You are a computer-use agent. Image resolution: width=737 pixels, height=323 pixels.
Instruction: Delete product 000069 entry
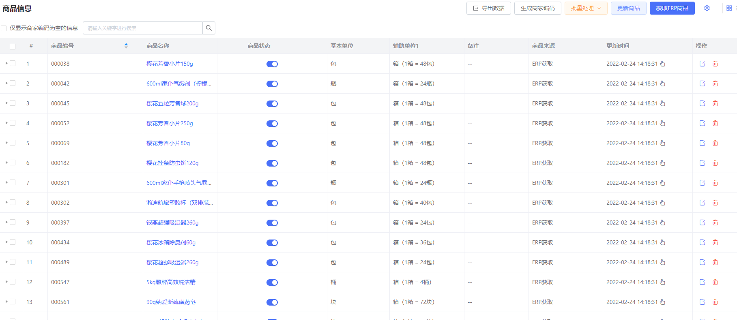click(x=715, y=143)
